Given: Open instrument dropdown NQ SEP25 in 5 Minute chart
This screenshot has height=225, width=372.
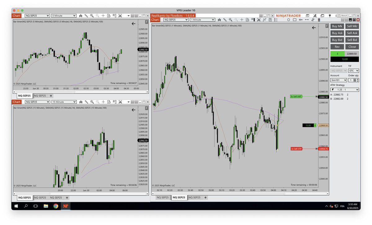Looking at the screenshot, I should tap(38, 15).
